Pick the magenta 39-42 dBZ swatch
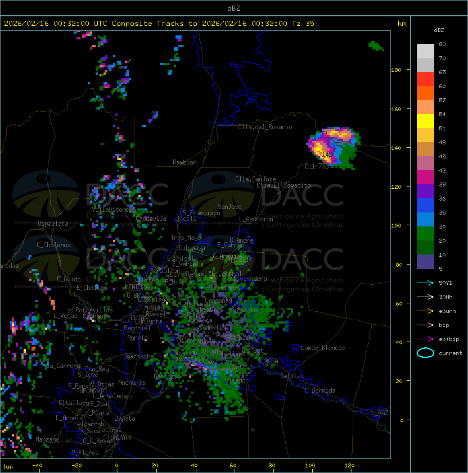Image resolution: width=468 pixels, height=473 pixels. (425, 178)
